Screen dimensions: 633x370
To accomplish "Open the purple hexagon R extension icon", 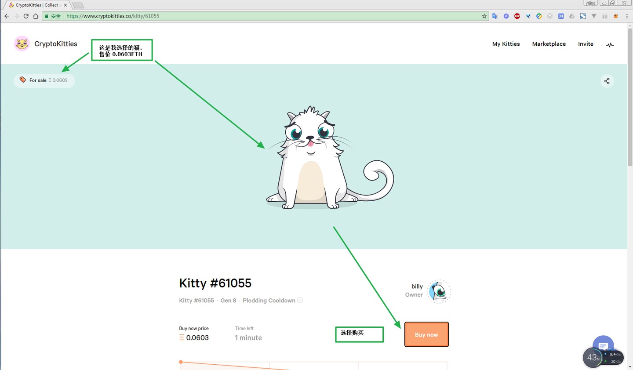I will click(506, 16).
